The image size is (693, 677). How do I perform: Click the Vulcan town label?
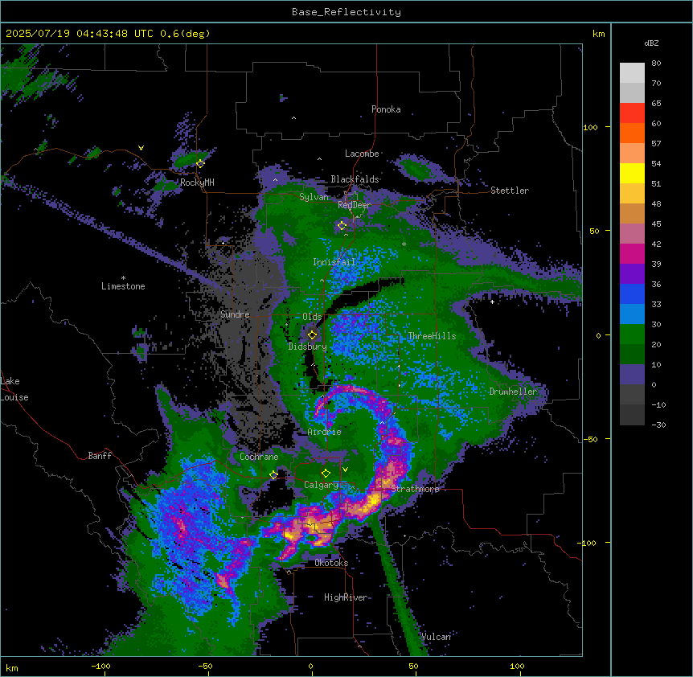(436, 637)
